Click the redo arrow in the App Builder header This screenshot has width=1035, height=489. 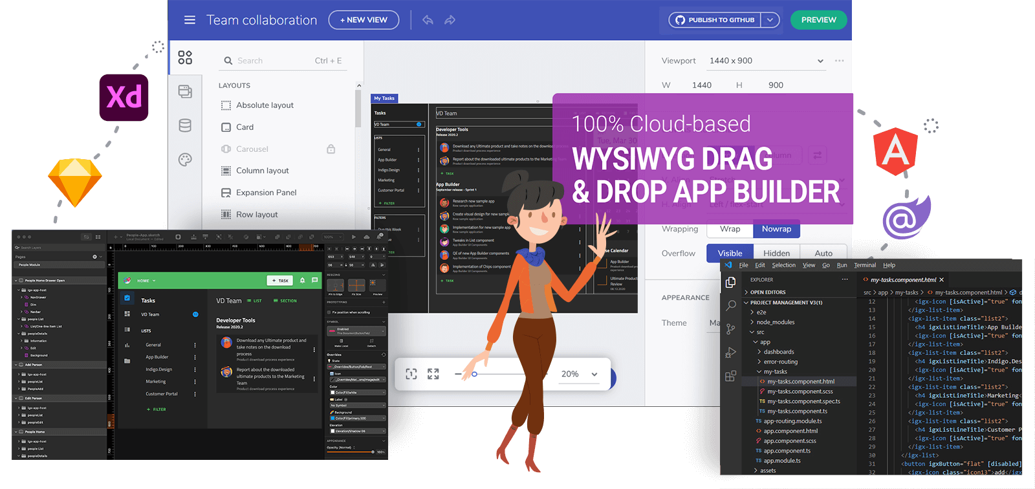tap(450, 20)
